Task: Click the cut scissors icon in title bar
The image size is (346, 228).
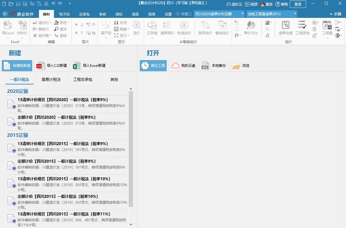Action: (x=46, y=4)
